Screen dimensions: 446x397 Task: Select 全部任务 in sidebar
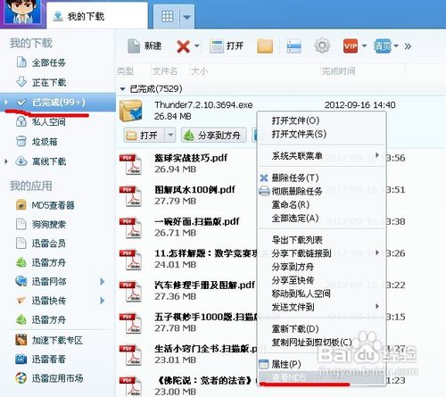(49, 62)
